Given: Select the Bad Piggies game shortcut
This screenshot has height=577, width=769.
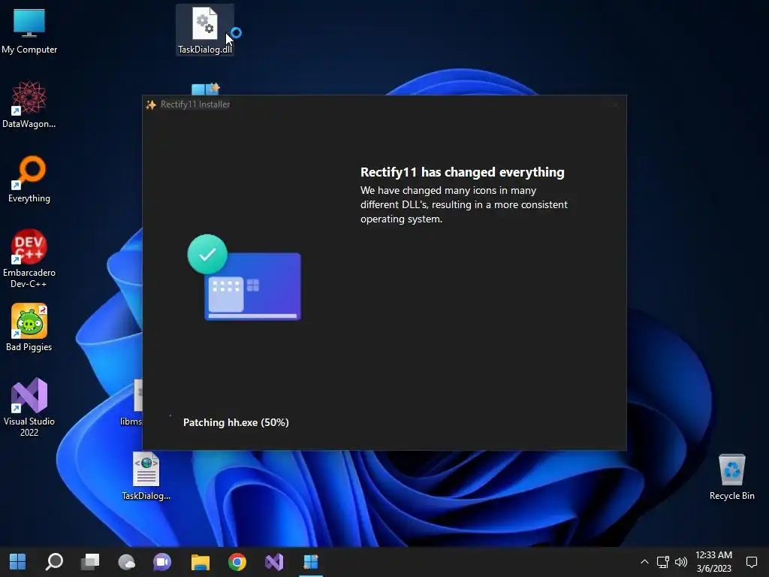Looking at the screenshot, I should click(29, 328).
